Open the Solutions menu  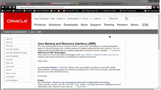(x=55, y=25)
